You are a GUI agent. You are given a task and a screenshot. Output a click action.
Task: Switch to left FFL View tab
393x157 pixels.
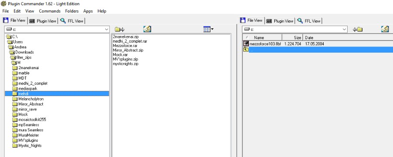[x=72, y=21]
